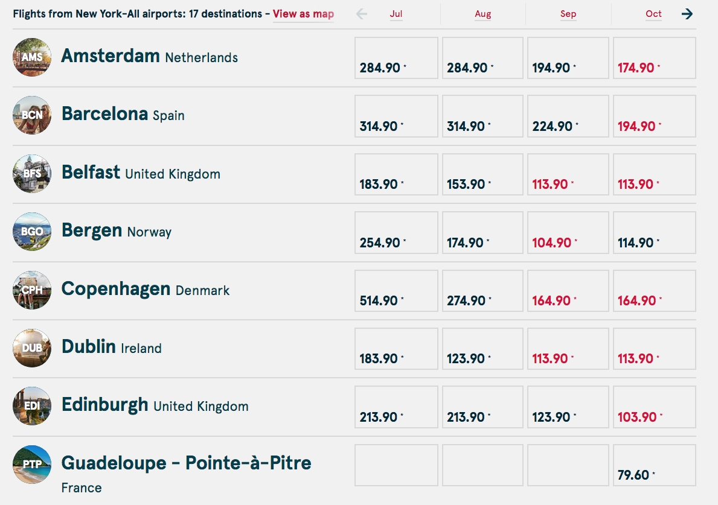This screenshot has width=718, height=505.
Task: Select the Jul month column header
Action: pyautogui.click(x=396, y=14)
